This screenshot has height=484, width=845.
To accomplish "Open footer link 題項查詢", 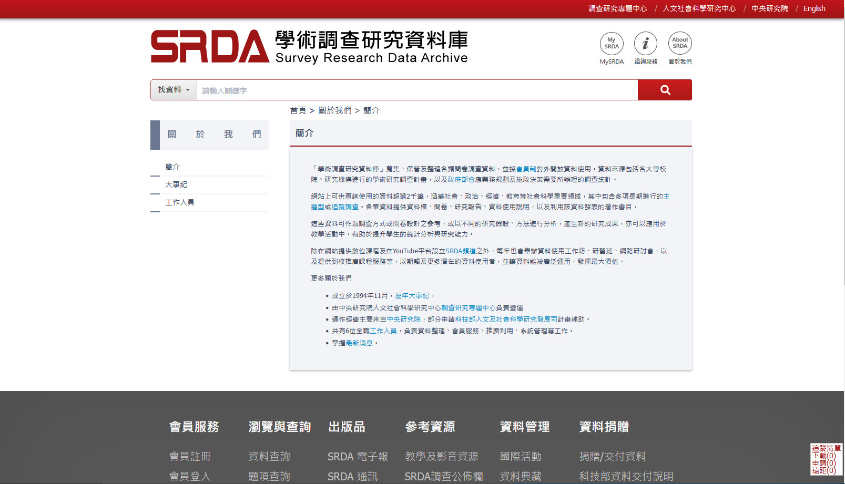I will 269,477.
